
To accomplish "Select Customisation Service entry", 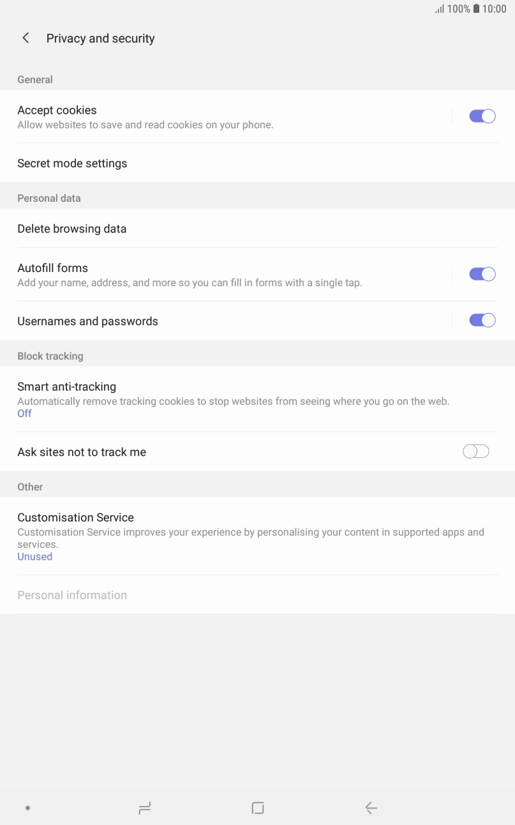I will click(x=75, y=517).
